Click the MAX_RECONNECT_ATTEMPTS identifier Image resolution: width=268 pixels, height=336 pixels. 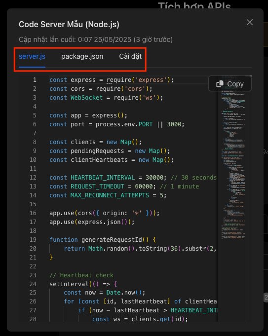coord(110,195)
